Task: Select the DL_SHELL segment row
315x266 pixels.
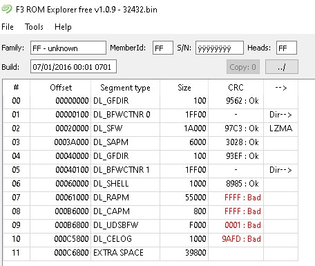Action: [151, 184]
